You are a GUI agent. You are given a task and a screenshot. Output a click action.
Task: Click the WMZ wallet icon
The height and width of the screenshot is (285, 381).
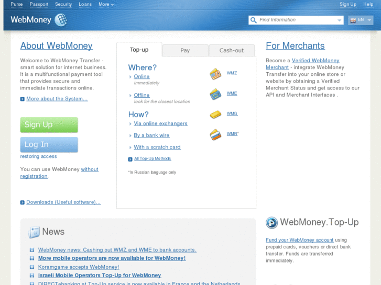[x=215, y=74]
